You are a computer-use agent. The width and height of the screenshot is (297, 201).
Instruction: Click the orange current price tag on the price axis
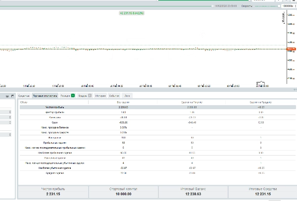290,49
